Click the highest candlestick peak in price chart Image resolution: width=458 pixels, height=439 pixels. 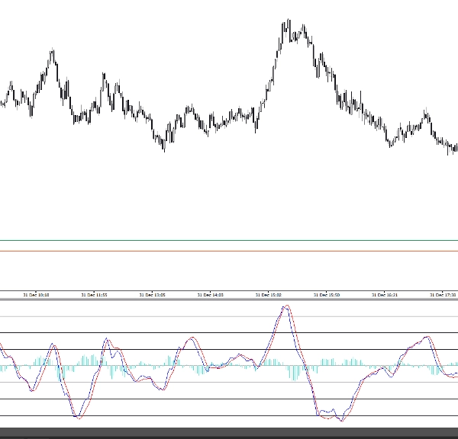point(288,22)
